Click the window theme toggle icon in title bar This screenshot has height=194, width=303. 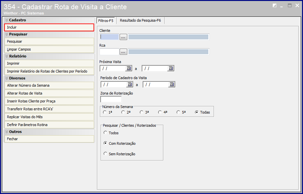[274, 6]
